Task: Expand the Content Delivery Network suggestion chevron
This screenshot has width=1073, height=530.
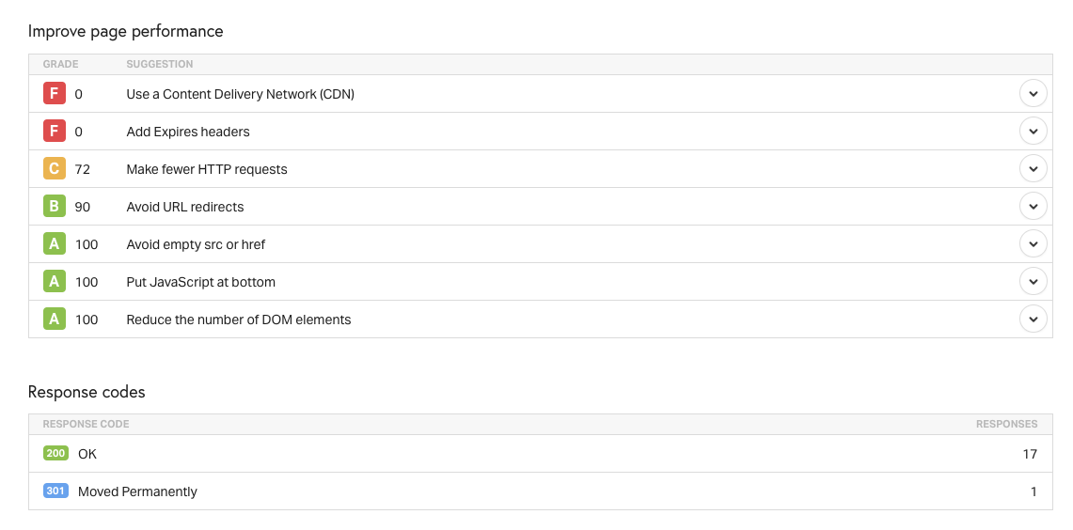Action: (x=1033, y=94)
